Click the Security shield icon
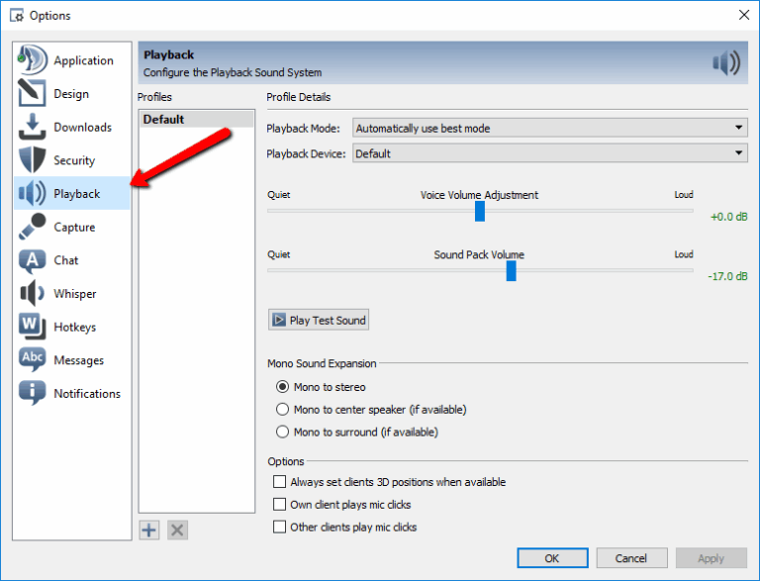The height and width of the screenshot is (581, 760). coord(32,160)
